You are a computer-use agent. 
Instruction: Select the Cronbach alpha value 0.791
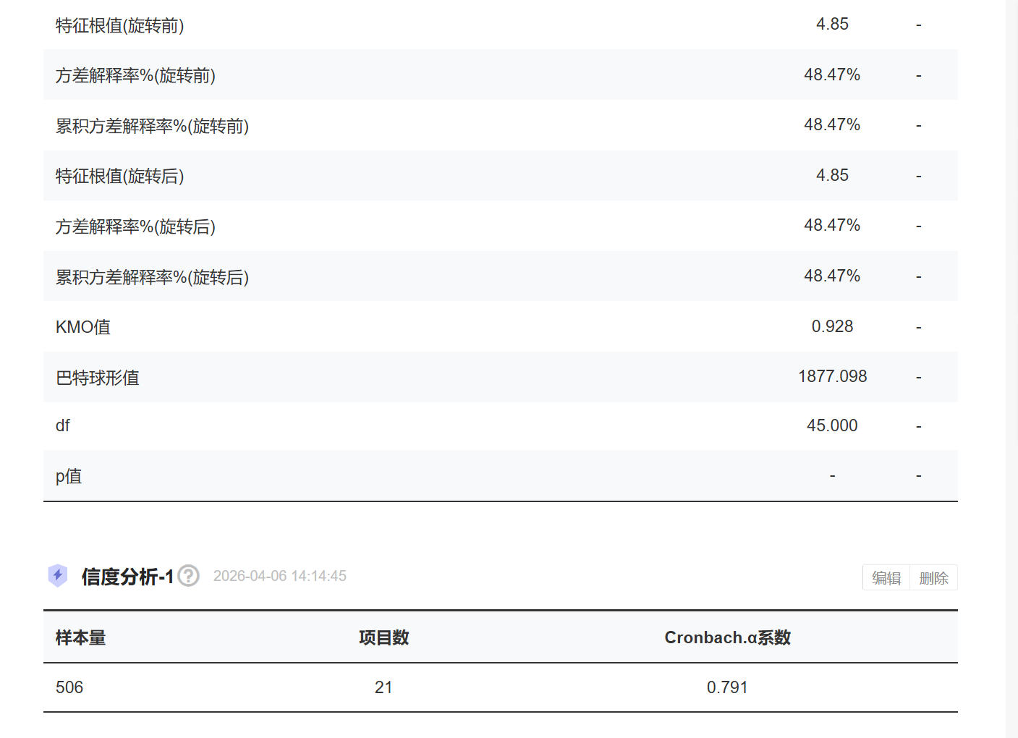point(727,687)
